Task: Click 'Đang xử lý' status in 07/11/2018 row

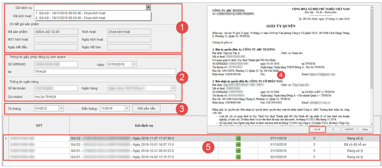Action: [355, 138]
